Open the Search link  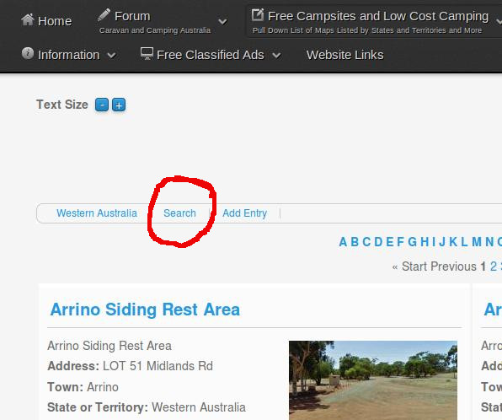pos(179,213)
